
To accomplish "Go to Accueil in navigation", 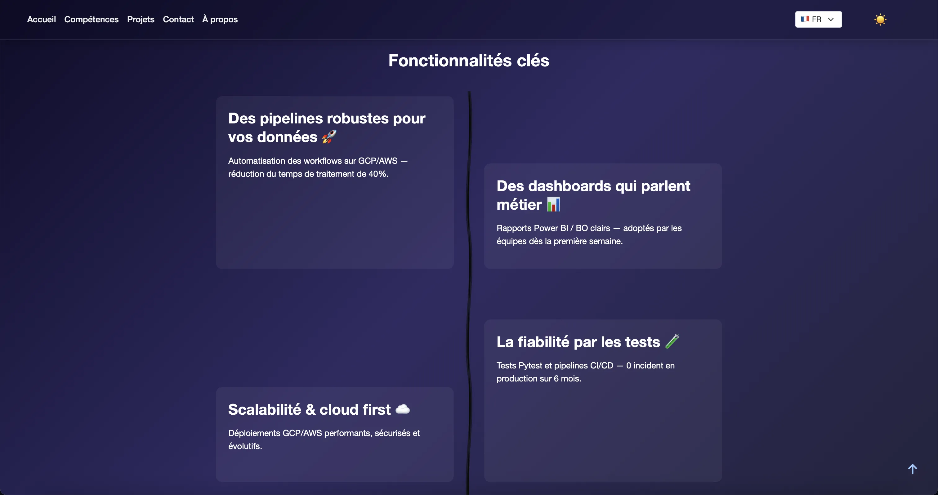I will tap(41, 19).
